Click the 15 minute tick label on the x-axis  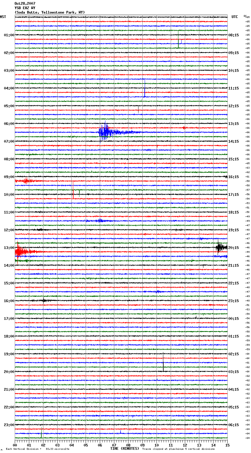pyautogui.click(x=227, y=445)
